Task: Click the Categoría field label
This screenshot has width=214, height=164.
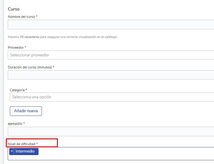Action: (17, 90)
